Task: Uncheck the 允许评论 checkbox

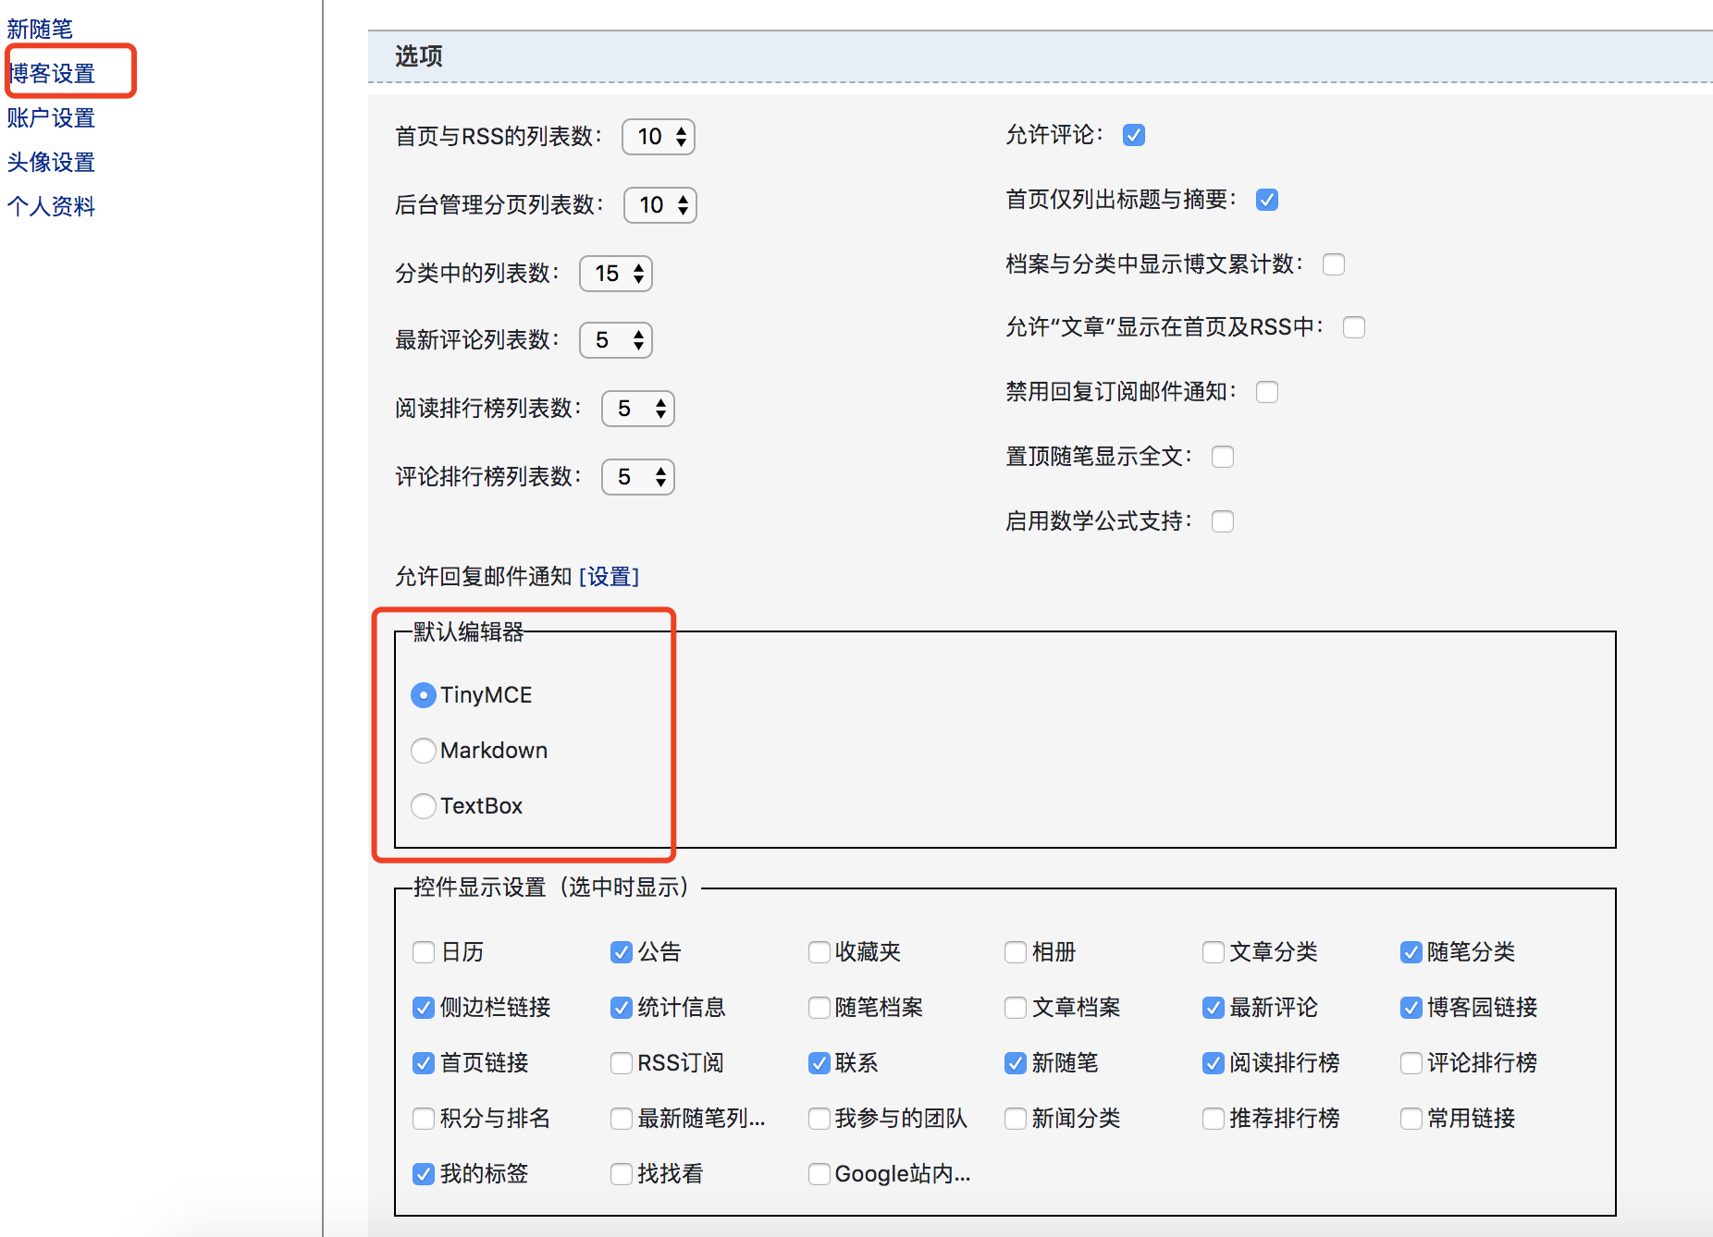Action: [x=1134, y=135]
